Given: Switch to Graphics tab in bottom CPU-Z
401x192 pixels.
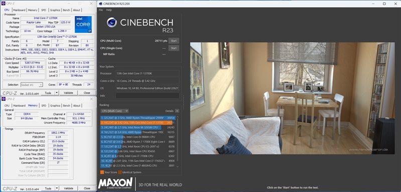Looking at the screenshot, I should (55, 105).
